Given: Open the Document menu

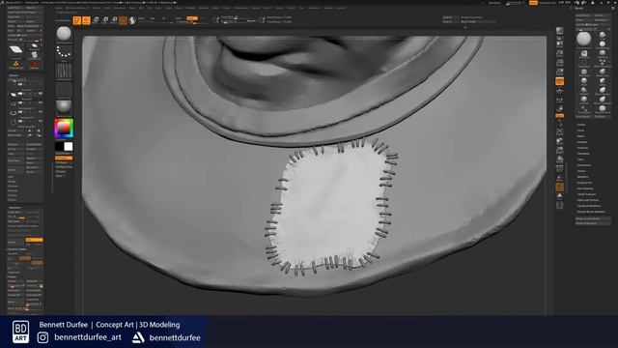Looking at the screenshot, I should [x=119, y=8].
